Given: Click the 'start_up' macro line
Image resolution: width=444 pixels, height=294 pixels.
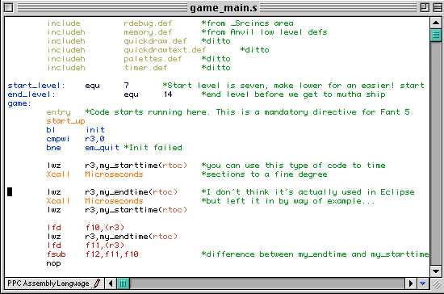Looking at the screenshot, I should click(65, 121).
